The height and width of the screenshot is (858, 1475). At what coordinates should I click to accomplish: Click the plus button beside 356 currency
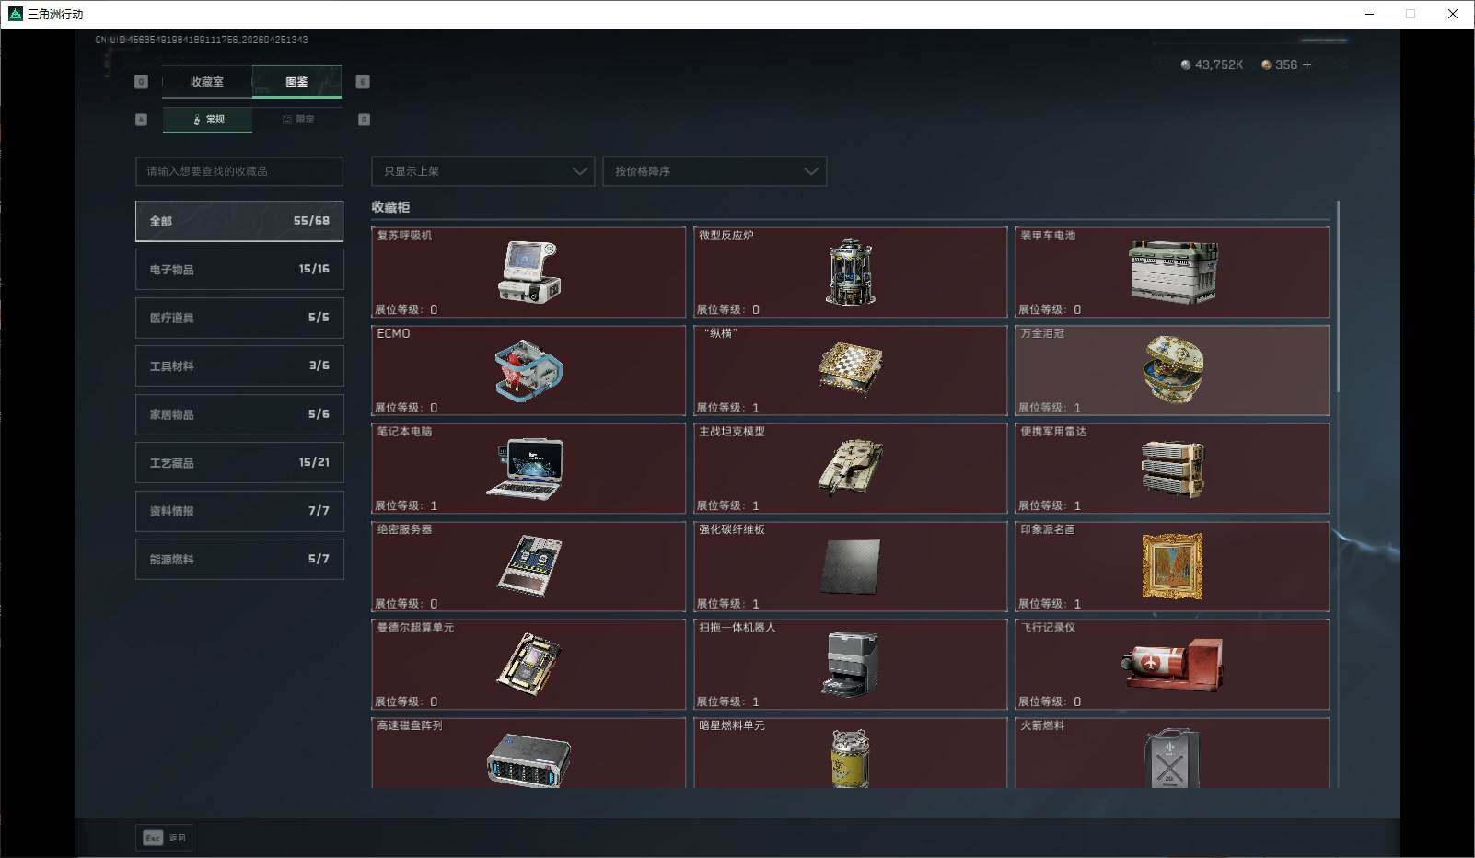tap(1307, 64)
